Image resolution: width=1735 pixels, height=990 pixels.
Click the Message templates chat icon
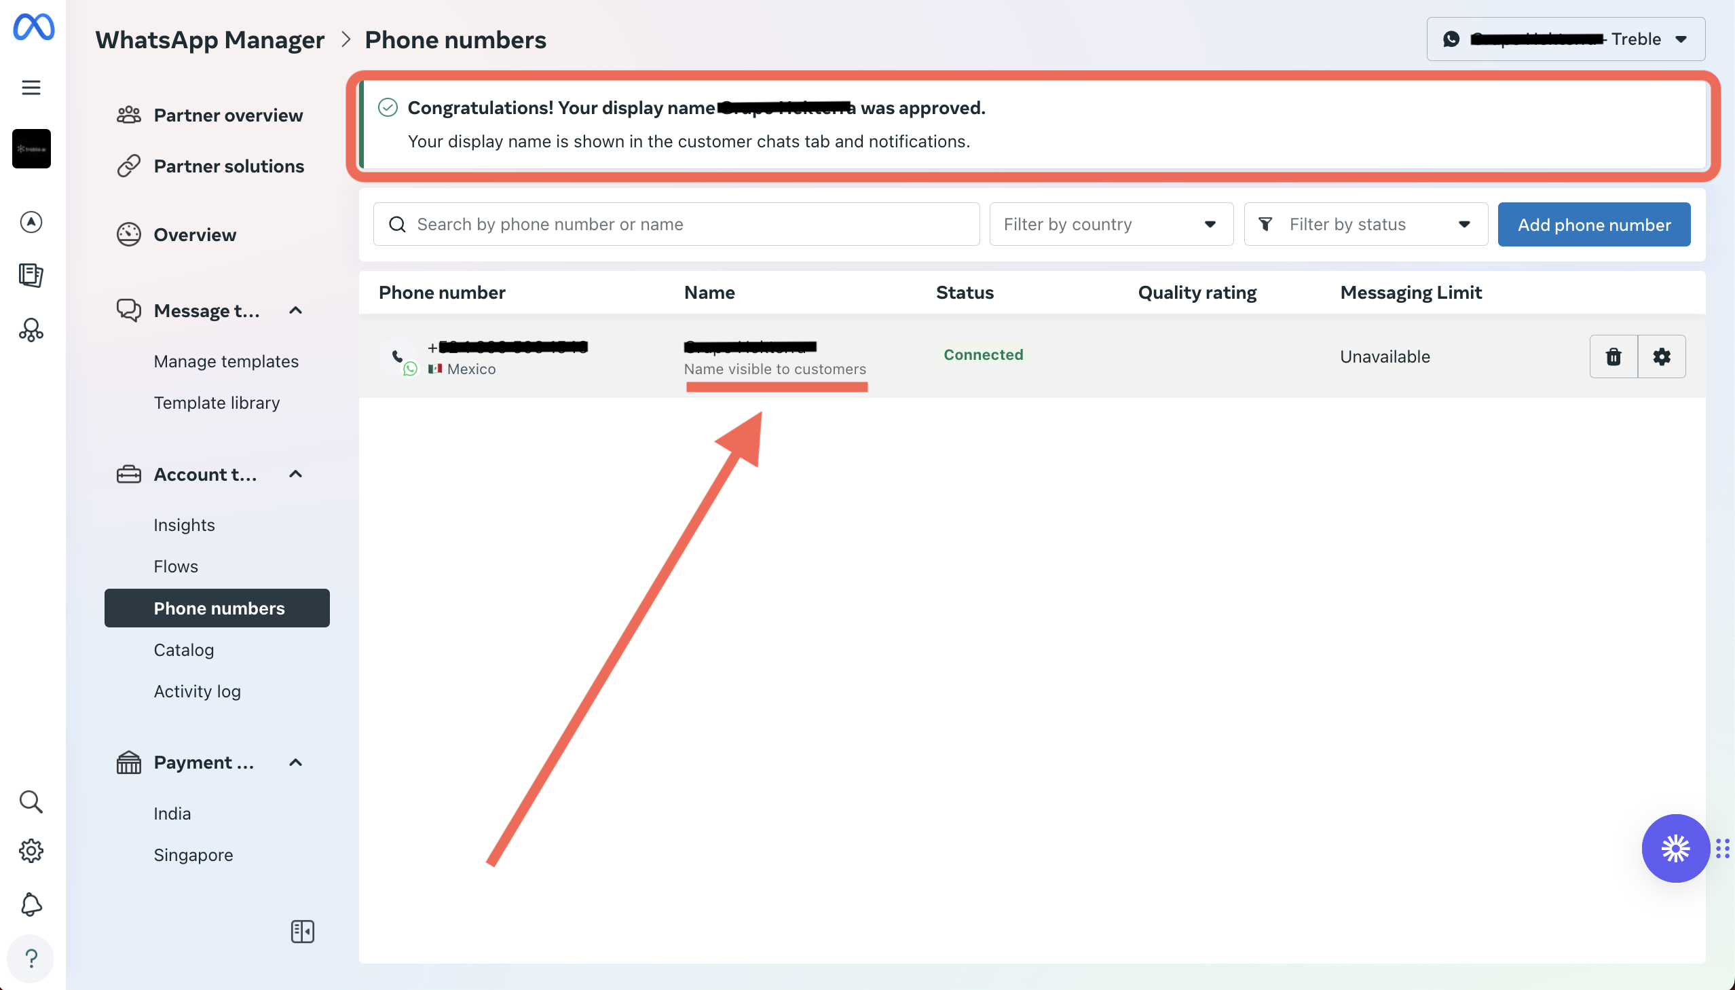(128, 310)
